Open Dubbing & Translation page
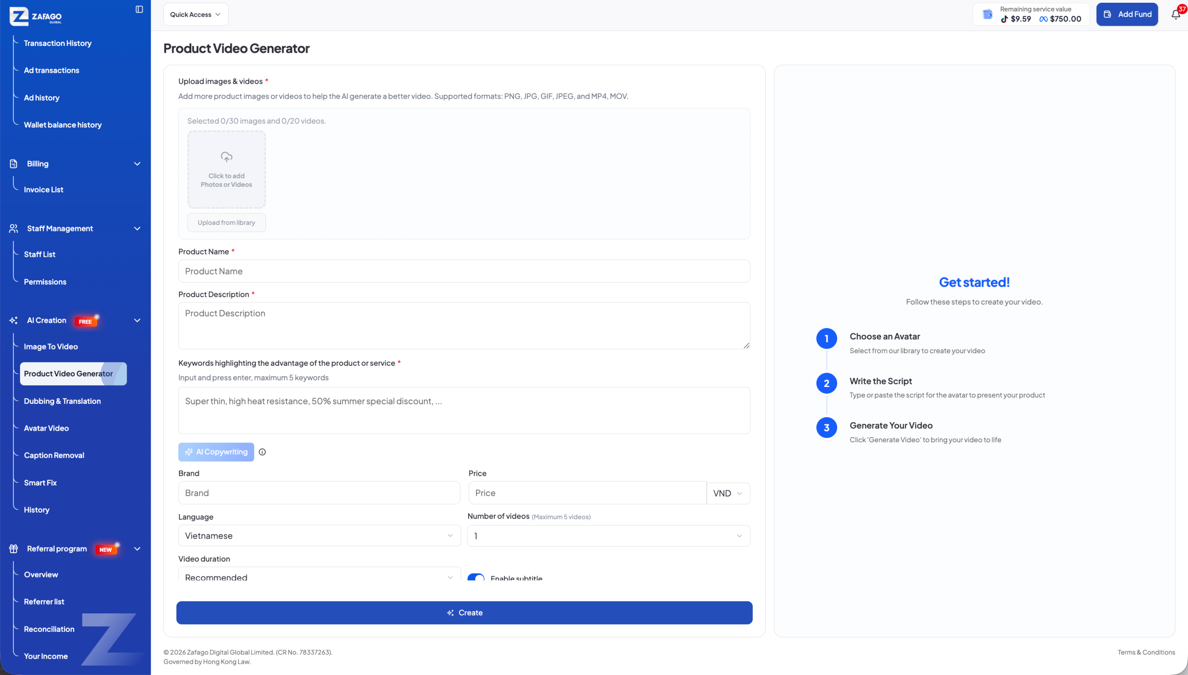The height and width of the screenshot is (675, 1188). [x=62, y=401]
